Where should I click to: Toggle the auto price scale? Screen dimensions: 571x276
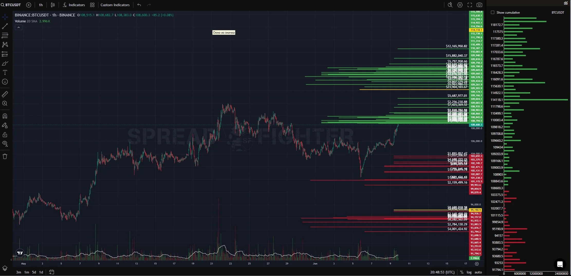(x=478, y=272)
